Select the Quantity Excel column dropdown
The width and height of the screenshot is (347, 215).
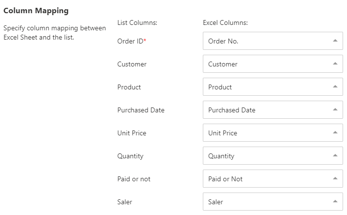273,156
